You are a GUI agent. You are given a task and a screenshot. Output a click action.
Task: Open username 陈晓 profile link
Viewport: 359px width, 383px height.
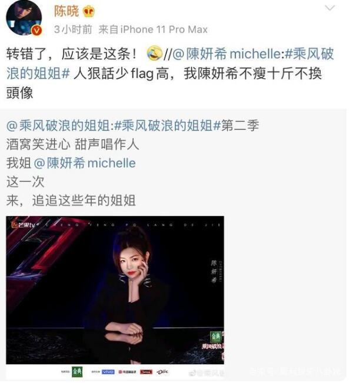tap(67, 11)
